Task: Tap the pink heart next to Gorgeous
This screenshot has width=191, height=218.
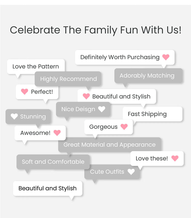Action: (124, 127)
